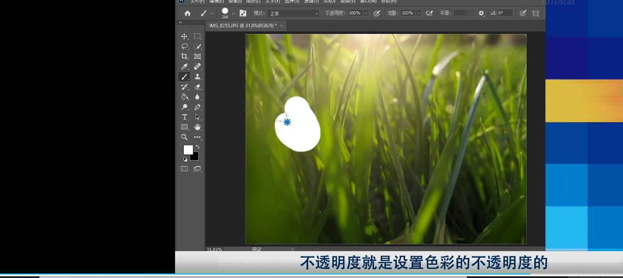This screenshot has width=623, height=278.
Task: Toggle Quick Mask mode
Action: pyautogui.click(x=184, y=169)
